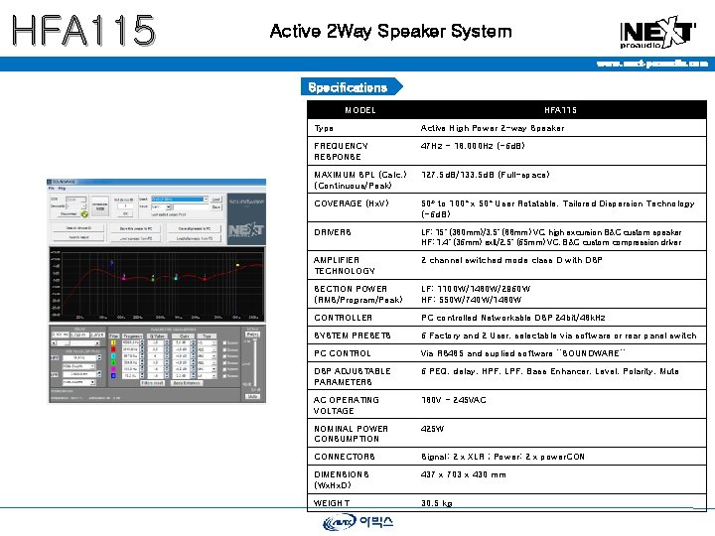Click the magenta filter 5 color swatch
Image resolution: width=715 pixels, height=536 pixels.
tap(113, 369)
